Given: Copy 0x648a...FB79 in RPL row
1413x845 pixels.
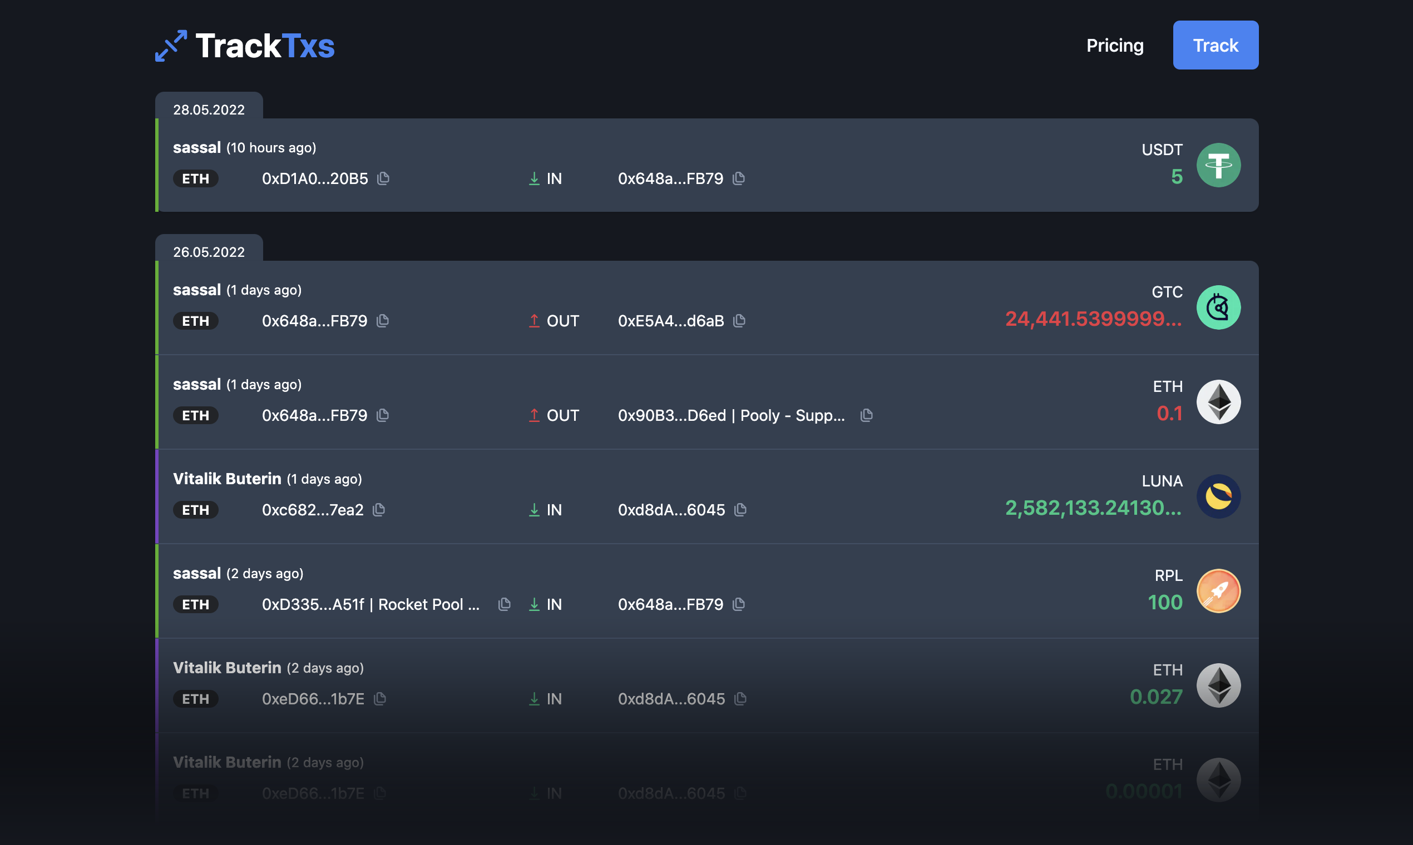Looking at the screenshot, I should coord(739,605).
